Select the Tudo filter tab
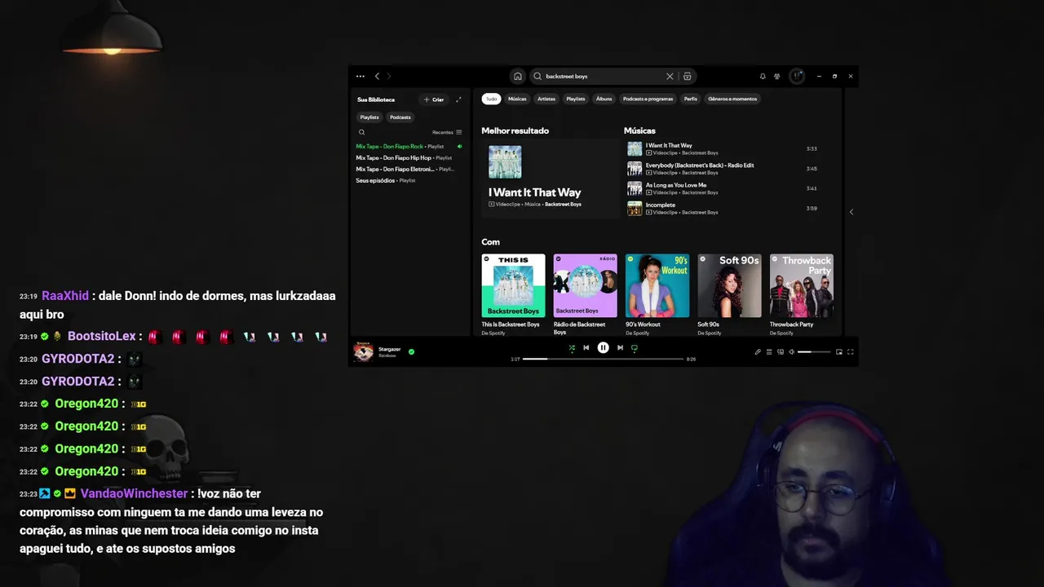The width and height of the screenshot is (1044, 587). 491,99
